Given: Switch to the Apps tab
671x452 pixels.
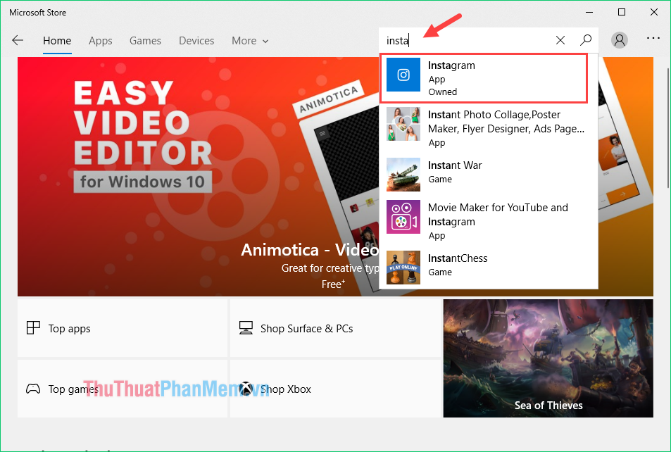Looking at the screenshot, I should coord(101,41).
